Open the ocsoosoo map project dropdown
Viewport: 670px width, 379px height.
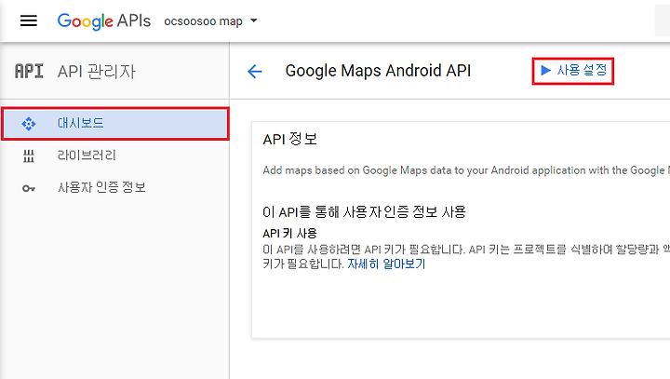(x=210, y=21)
